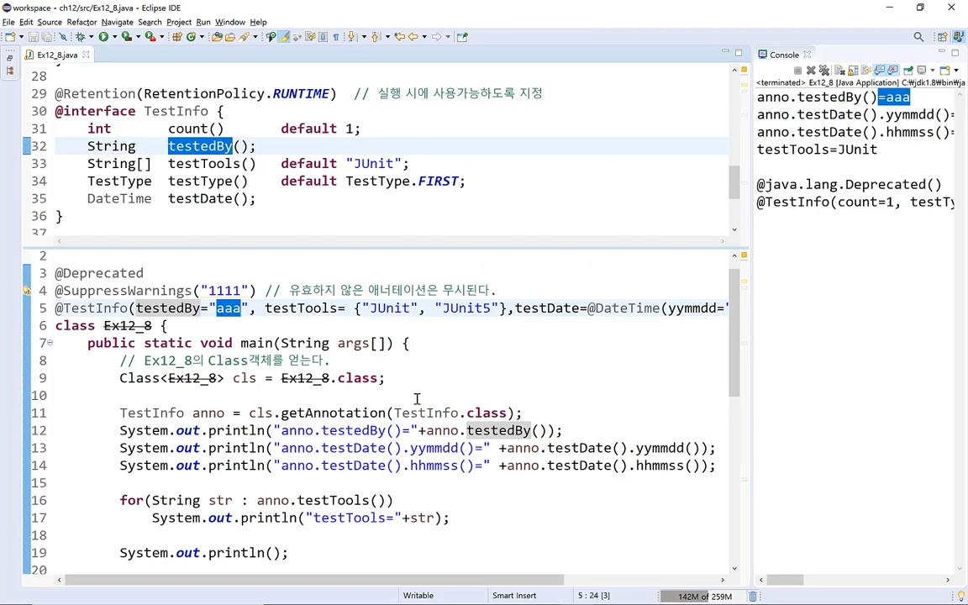The image size is (968, 605).
Task: Click the Coverage run icon
Action: pos(127,37)
